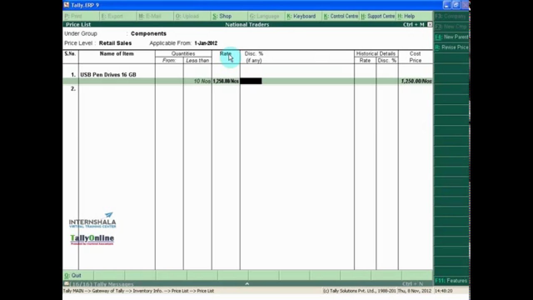Click the breadcrumb path in status bar
Viewport: 533px width, 300px height.
coord(139,291)
